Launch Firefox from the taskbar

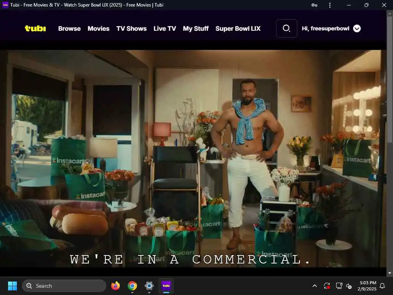115,286
